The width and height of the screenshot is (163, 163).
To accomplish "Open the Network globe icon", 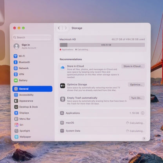I will pyautogui.click(x=16, y=68).
